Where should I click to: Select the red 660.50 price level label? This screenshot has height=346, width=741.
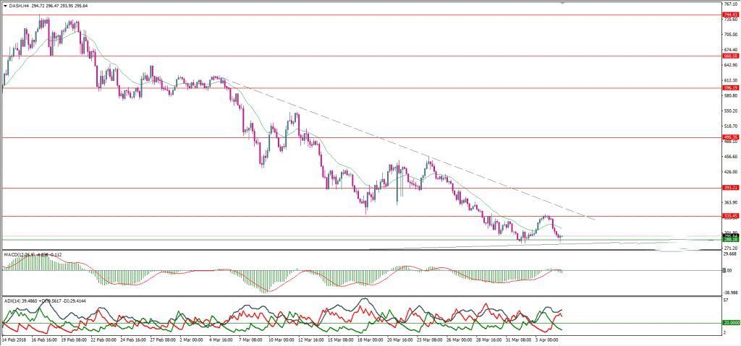coord(730,56)
